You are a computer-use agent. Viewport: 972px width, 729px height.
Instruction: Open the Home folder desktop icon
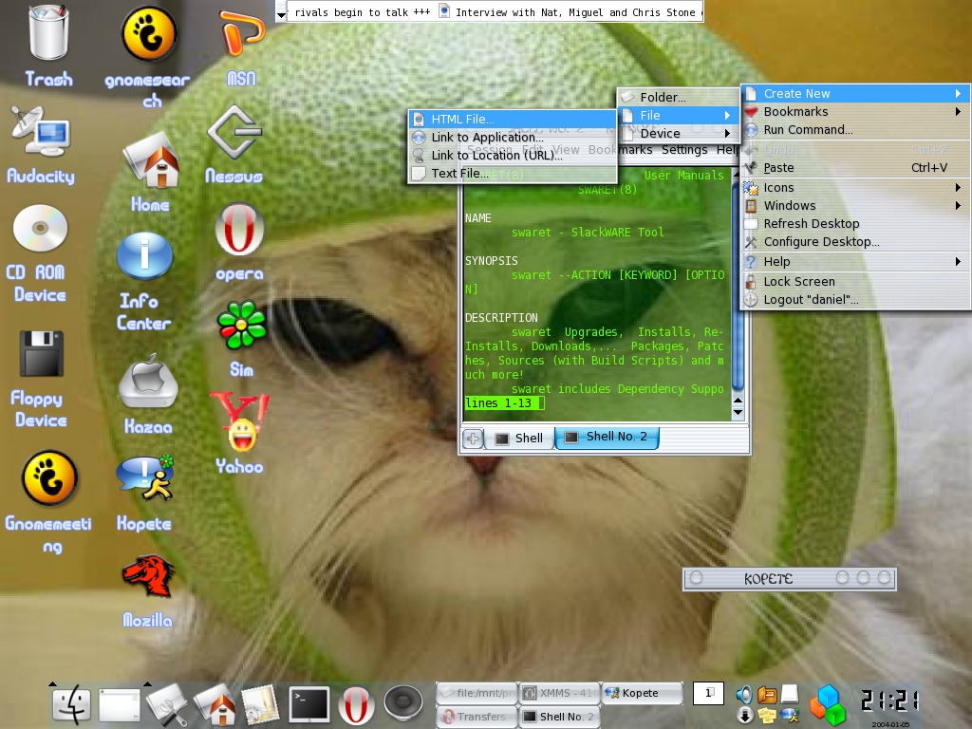[151, 159]
